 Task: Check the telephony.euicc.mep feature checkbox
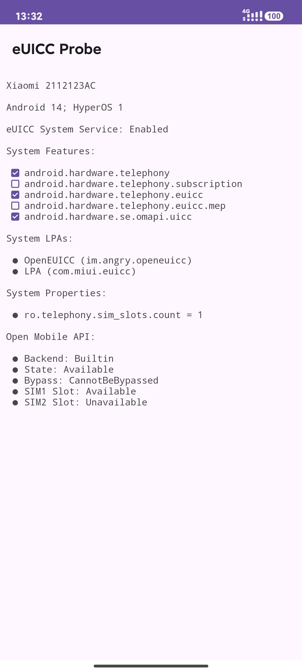[15, 206]
